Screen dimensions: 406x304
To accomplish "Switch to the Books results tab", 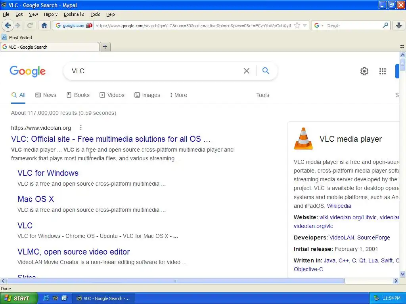I will click(x=78, y=95).
